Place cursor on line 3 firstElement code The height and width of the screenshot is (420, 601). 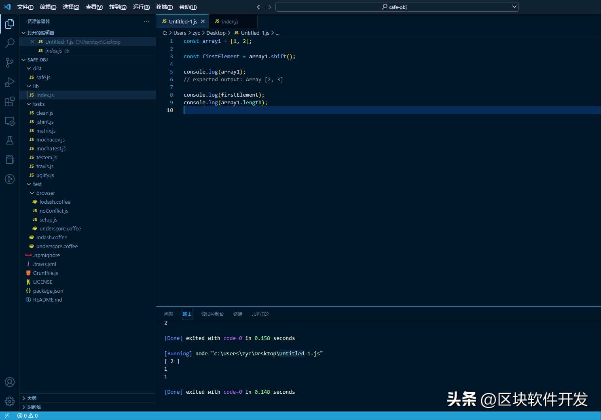click(221, 57)
